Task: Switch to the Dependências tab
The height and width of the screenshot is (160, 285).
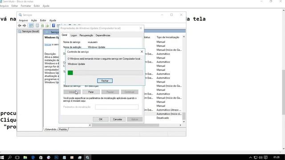Action: (x=103, y=36)
